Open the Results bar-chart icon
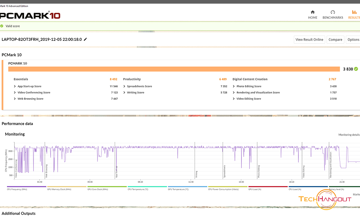The height and width of the screenshot is (218, 360). pos(354,12)
